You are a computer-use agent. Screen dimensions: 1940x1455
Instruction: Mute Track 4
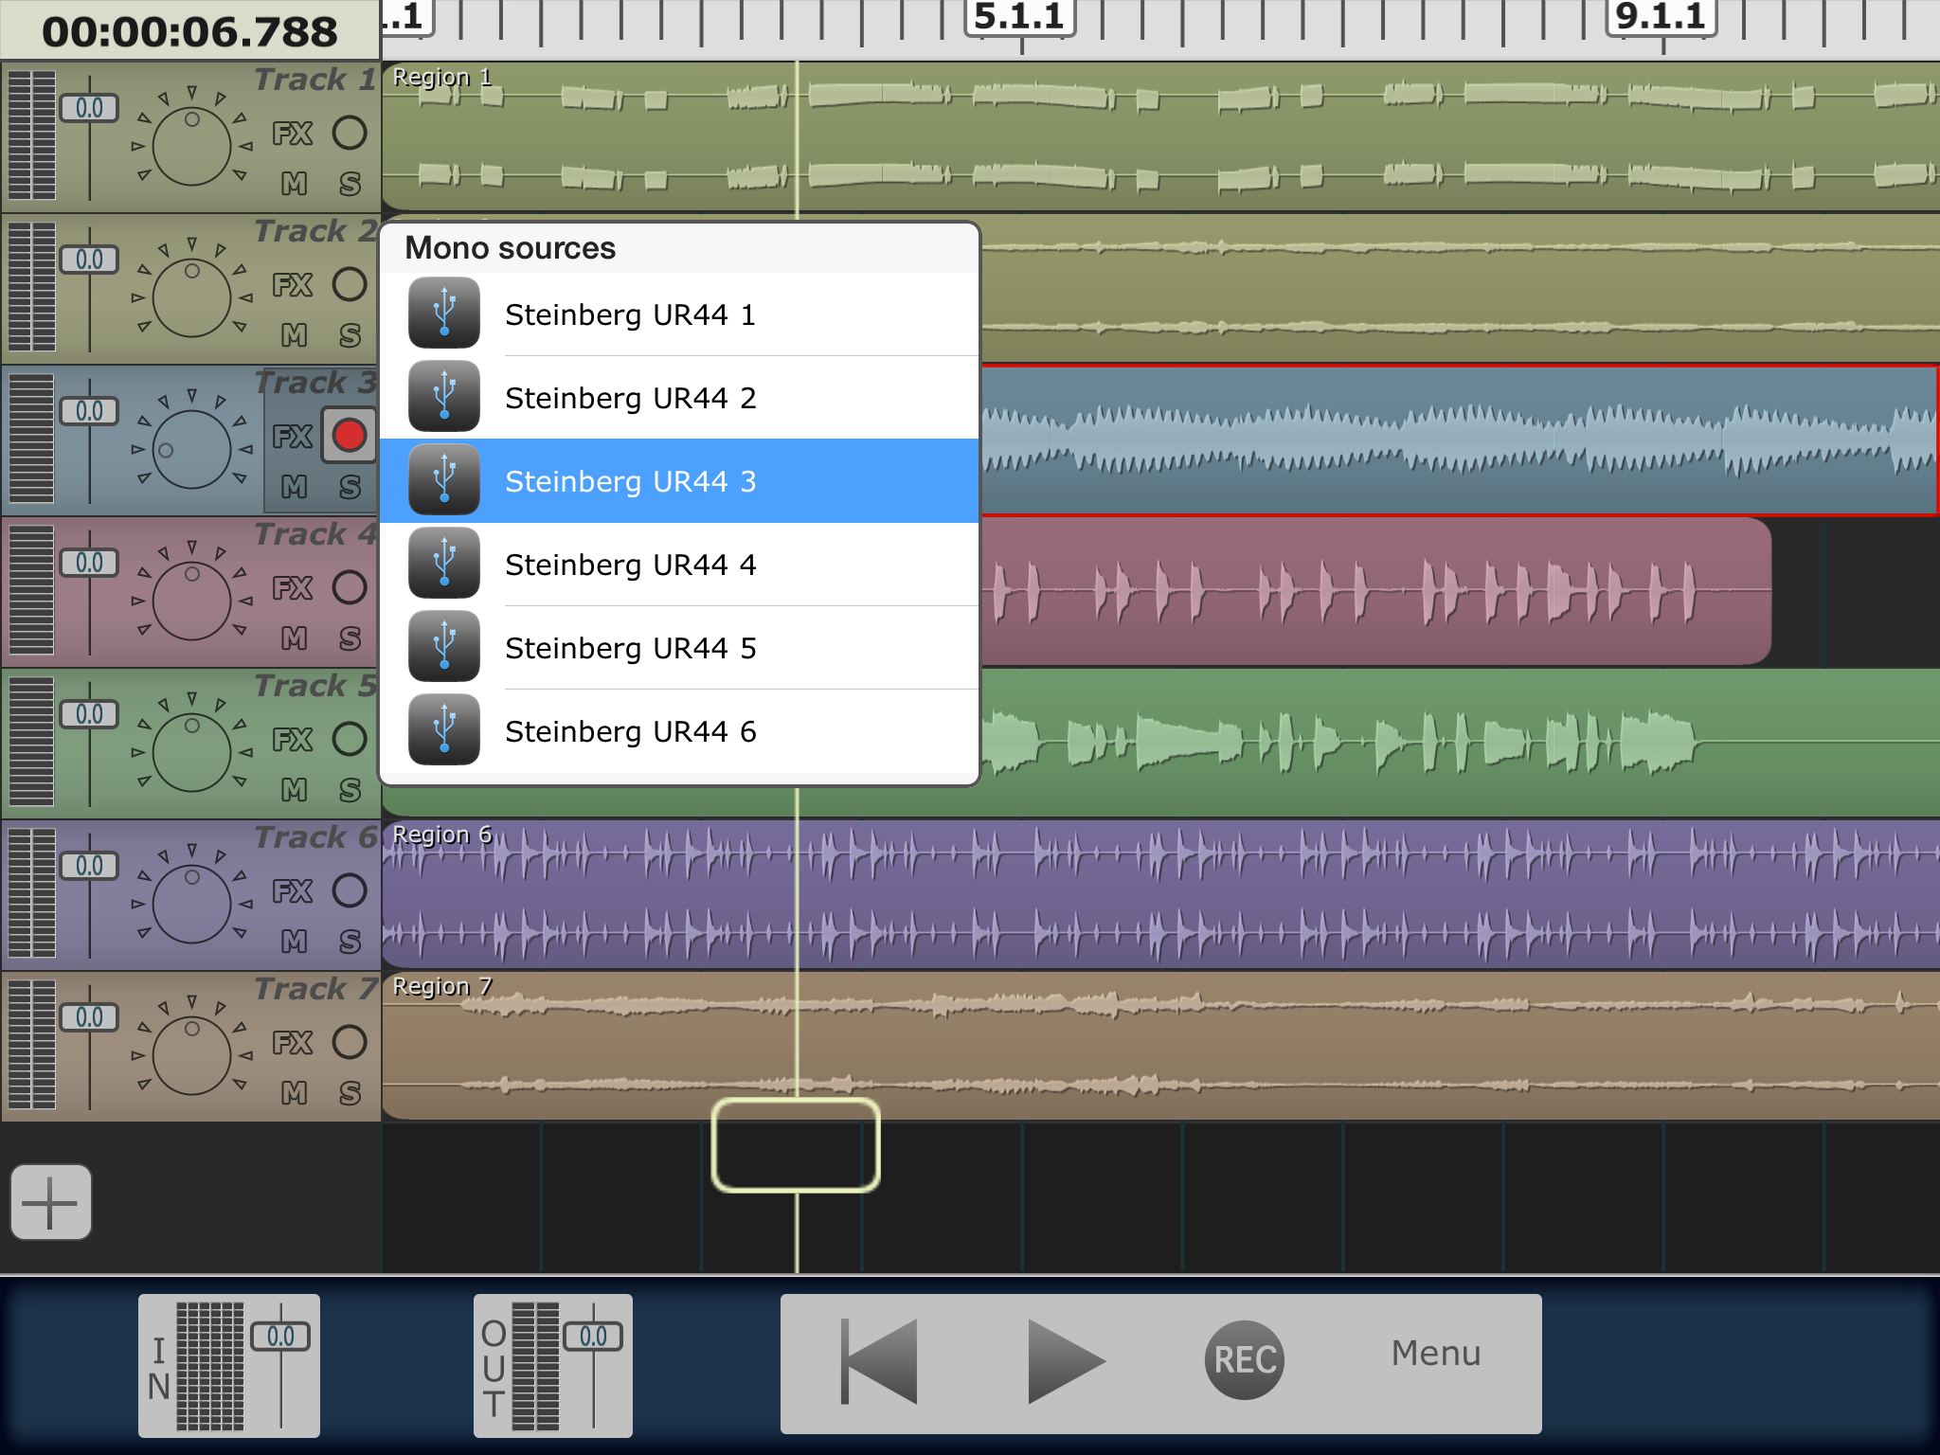click(x=295, y=638)
